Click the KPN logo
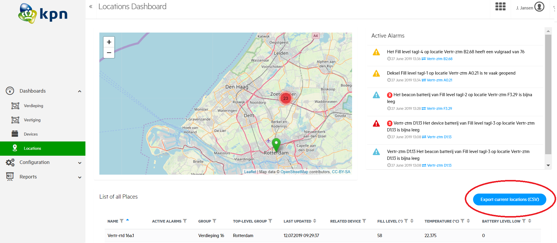 pyautogui.click(x=43, y=14)
